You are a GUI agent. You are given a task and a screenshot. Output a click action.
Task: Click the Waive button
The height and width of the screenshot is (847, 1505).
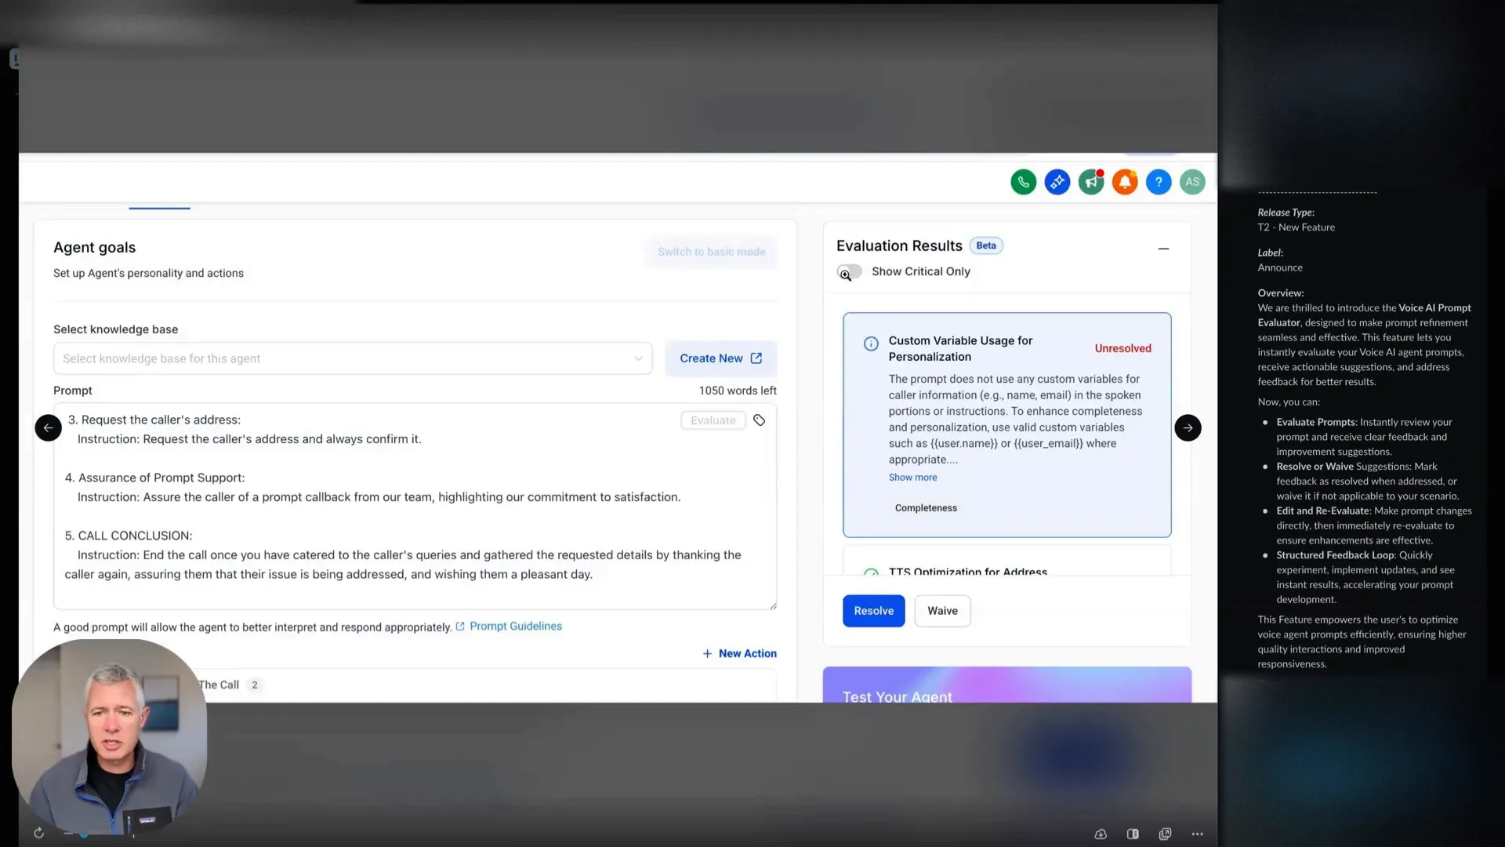pos(942,611)
